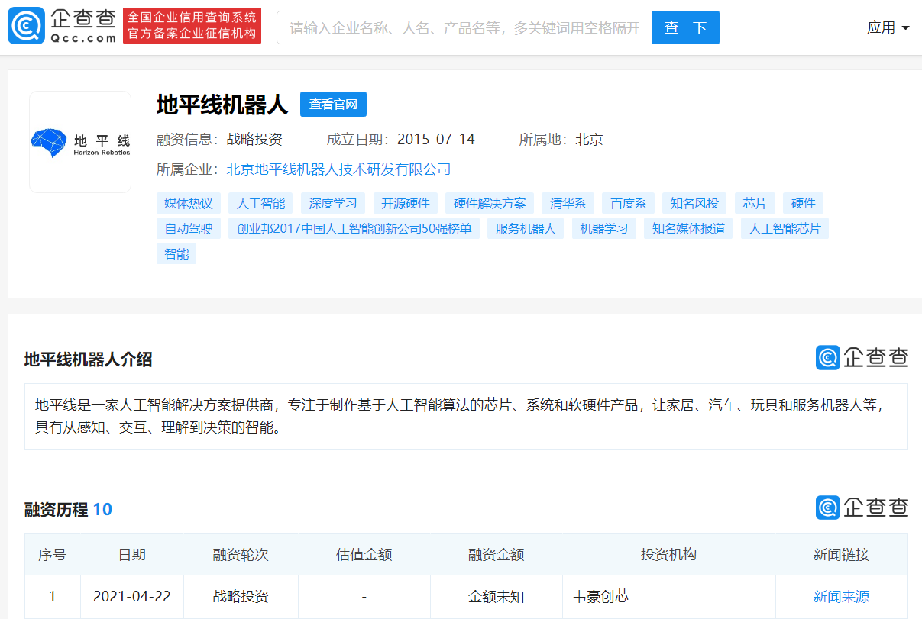Image resolution: width=922 pixels, height=619 pixels.
Task: Click the 融资金额 column header
Action: [496, 555]
